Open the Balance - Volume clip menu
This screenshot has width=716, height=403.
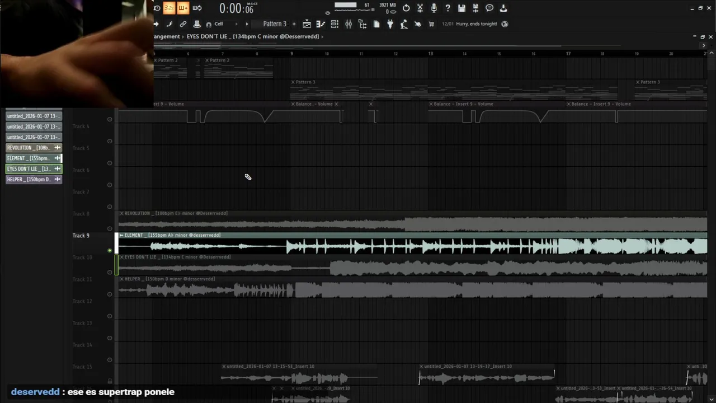pyautogui.click(x=293, y=104)
